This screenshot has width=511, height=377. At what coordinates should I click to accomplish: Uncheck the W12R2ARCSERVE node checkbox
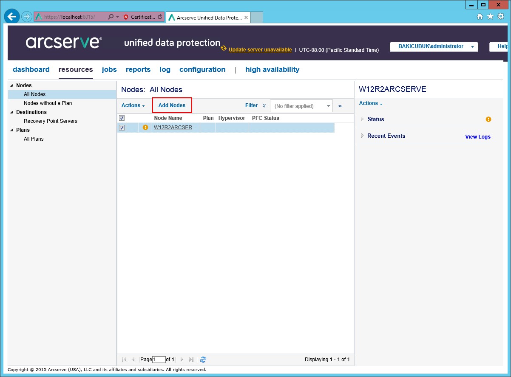(122, 128)
